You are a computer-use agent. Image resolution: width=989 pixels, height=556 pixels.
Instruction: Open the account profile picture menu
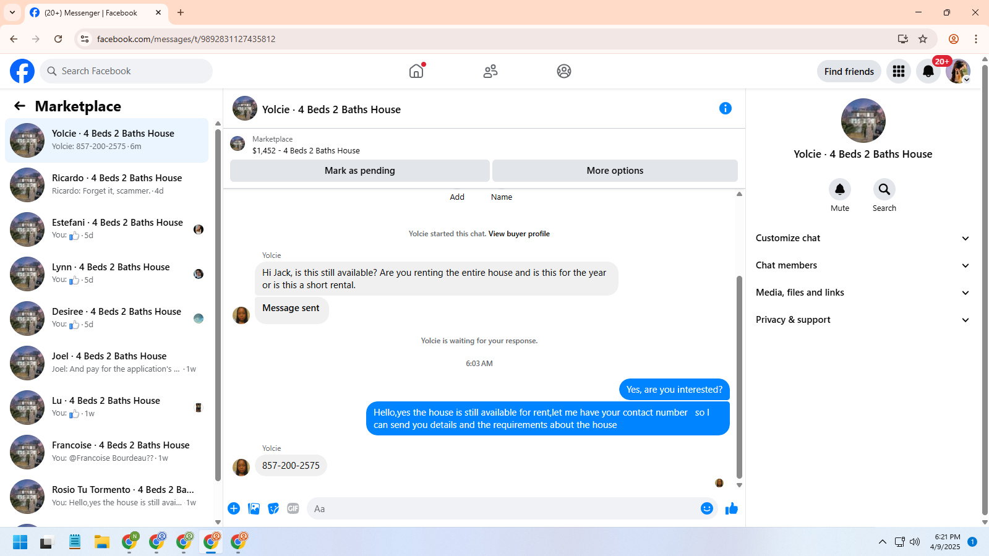point(958,71)
